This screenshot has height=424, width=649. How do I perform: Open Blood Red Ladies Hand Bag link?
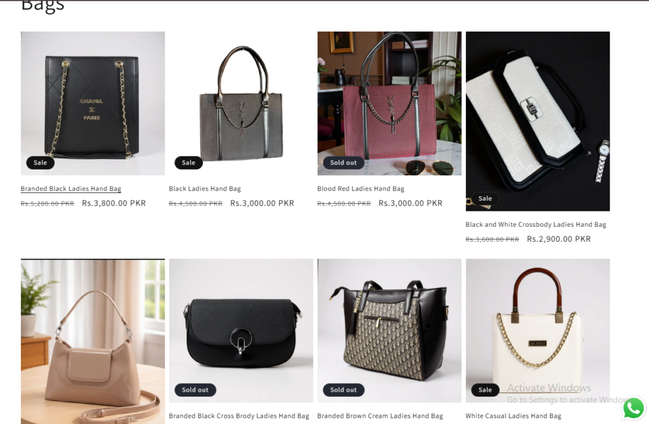(x=361, y=189)
